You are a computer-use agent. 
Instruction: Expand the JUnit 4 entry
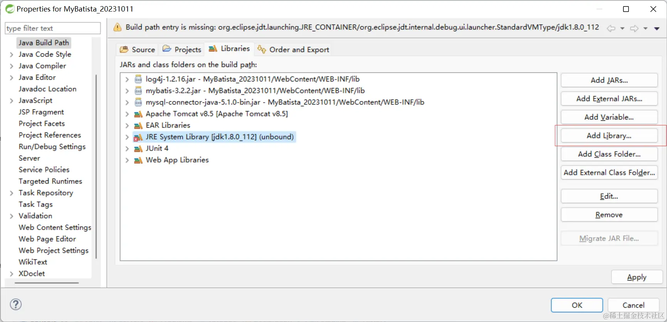tap(127, 148)
